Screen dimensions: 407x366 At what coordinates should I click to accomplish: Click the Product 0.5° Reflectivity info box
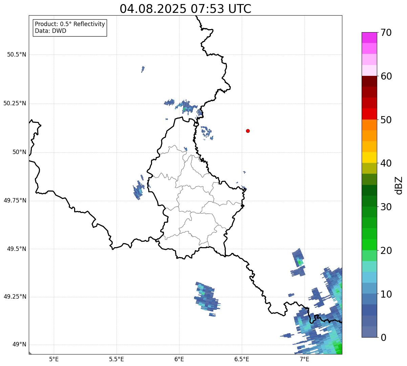coord(70,28)
